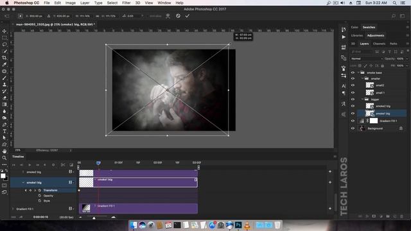The image size is (411, 231).
Task: Open the File menu
Action: tap(47, 3)
